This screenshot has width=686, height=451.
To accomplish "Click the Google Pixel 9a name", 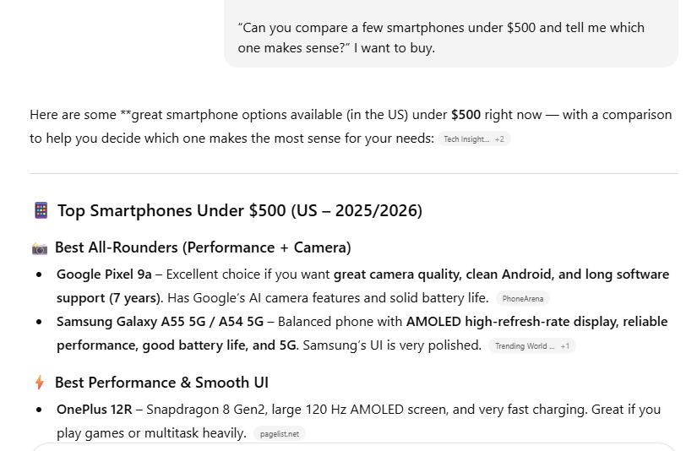I will point(104,274).
